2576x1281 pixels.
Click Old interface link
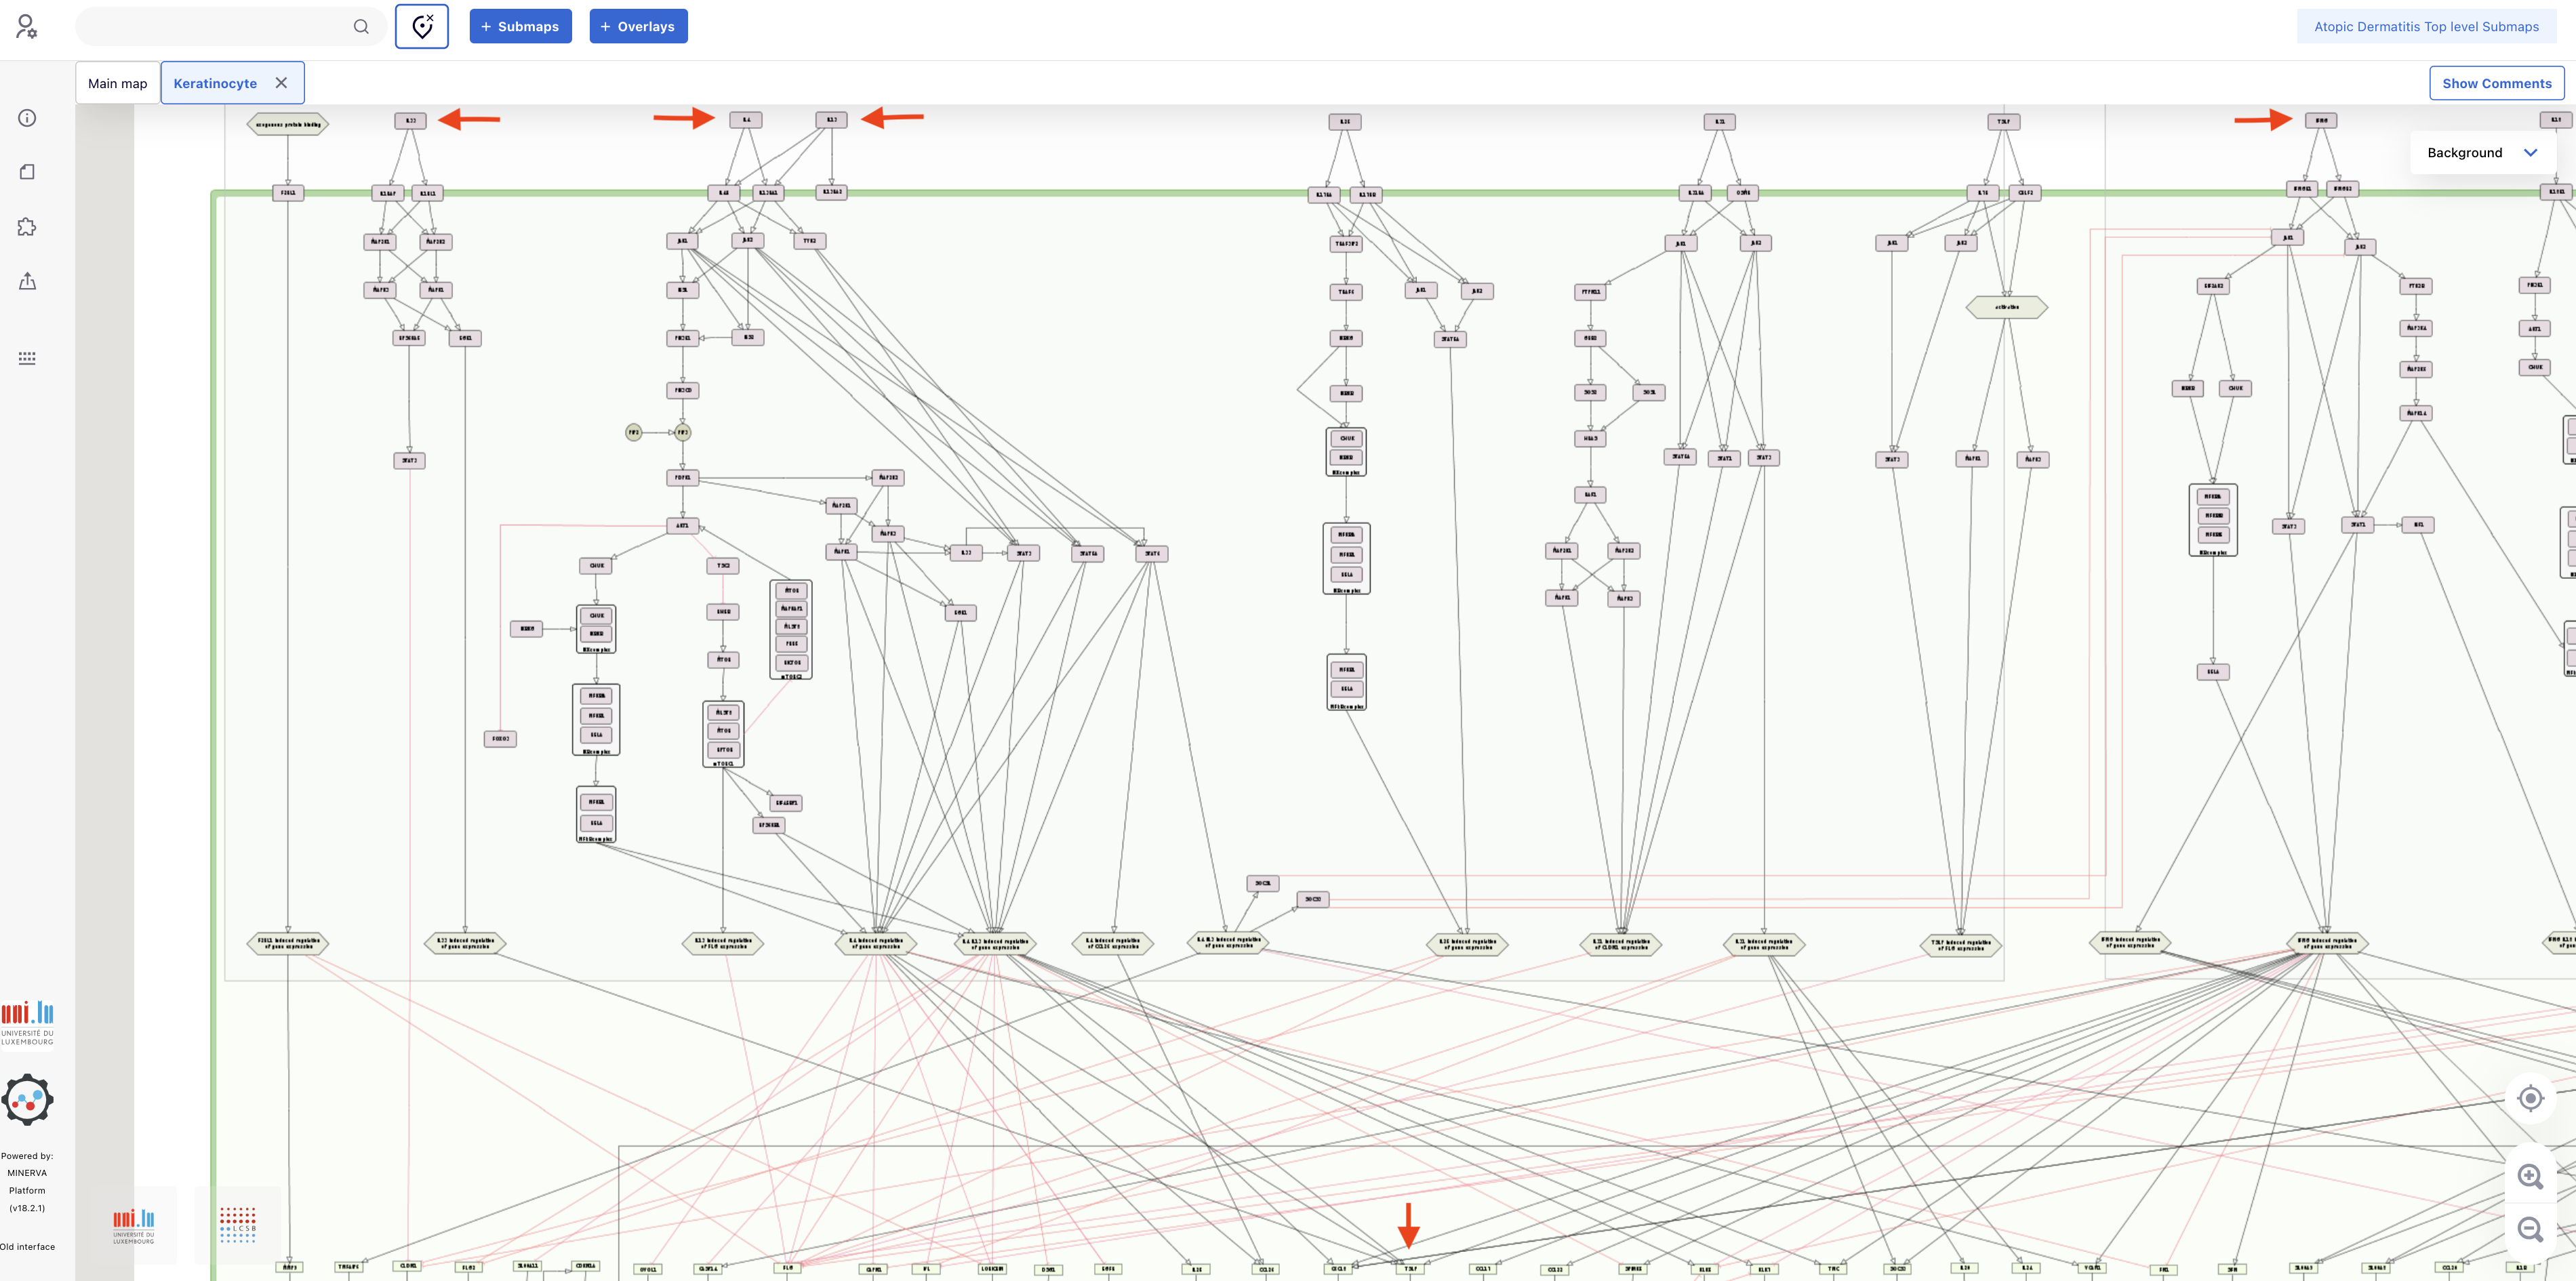28,1246
